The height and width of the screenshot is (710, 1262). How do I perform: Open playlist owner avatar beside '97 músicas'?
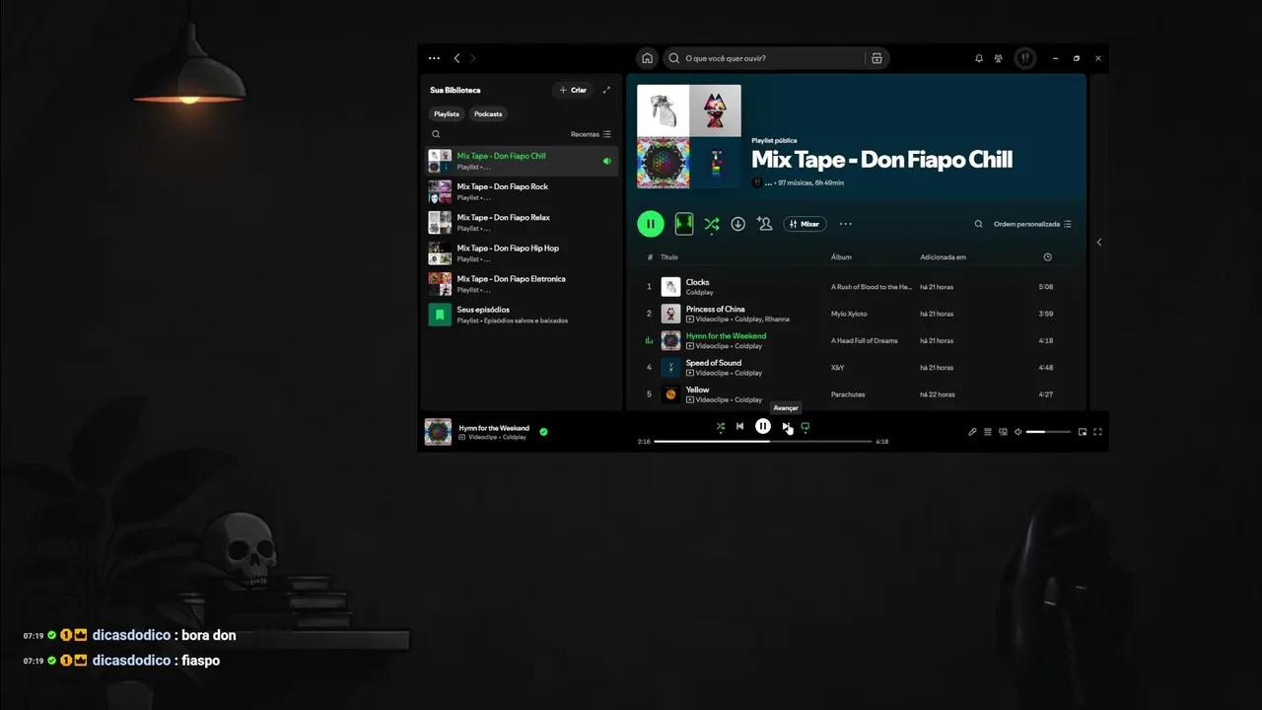[757, 182]
